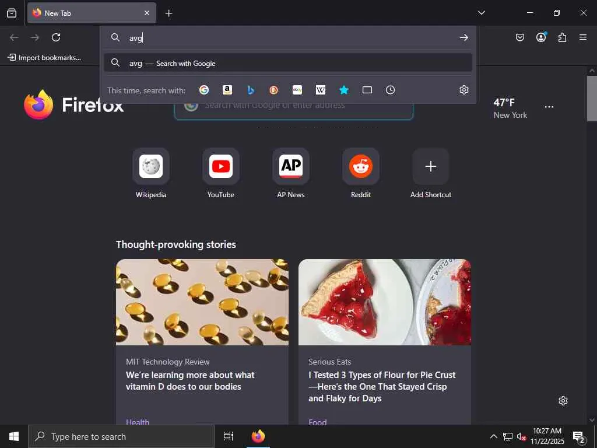
Task: Select 'avg — Search with Google' suggestion
Action: [x=288, y=63]
